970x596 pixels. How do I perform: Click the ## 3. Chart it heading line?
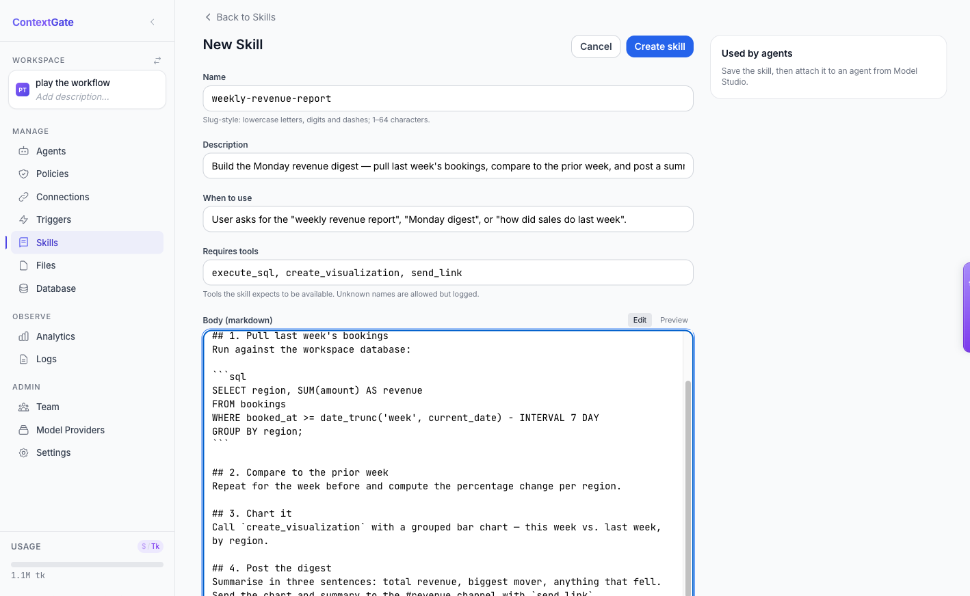[252, 513]
